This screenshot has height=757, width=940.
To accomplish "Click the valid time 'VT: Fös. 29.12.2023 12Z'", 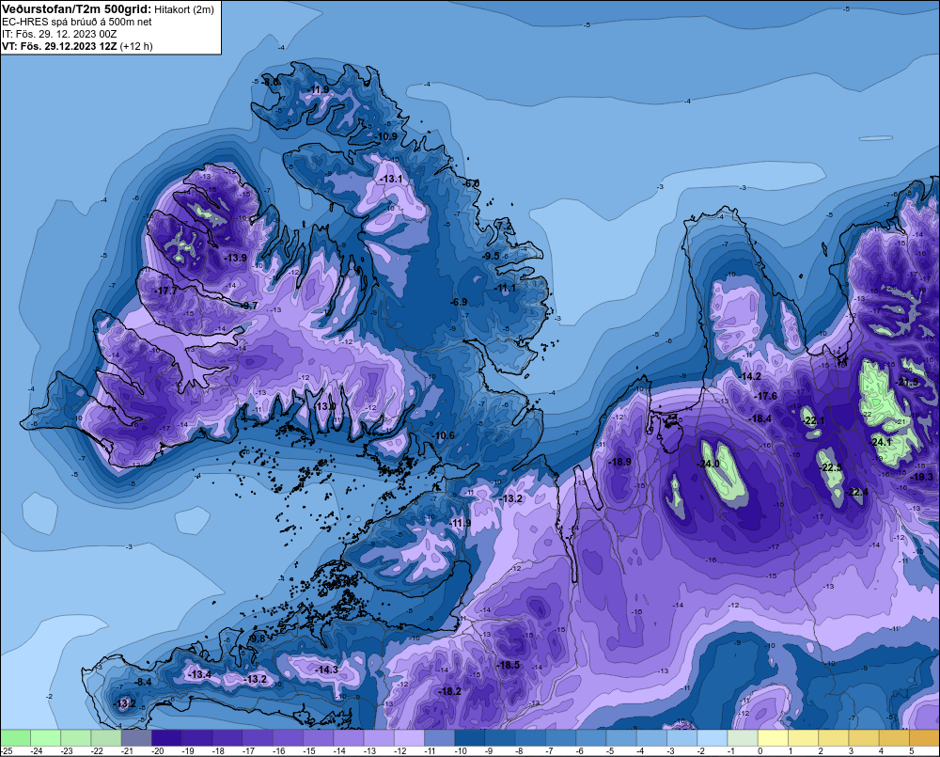I will pos(59,46).
